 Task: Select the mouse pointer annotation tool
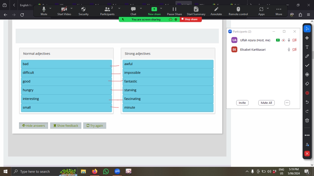[x=307, y=29]
